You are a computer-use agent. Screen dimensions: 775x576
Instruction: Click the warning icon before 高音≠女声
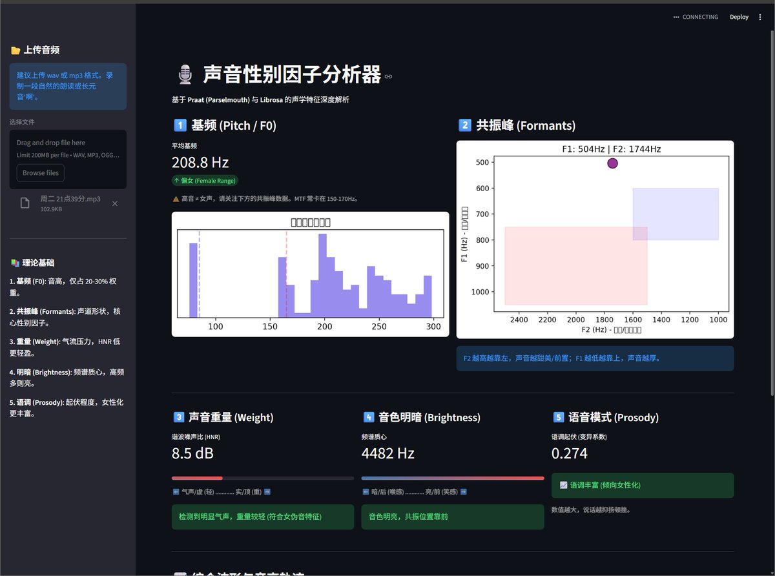tap(176, 199)
